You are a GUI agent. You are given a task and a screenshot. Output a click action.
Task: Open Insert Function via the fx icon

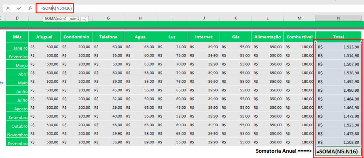click(30, 8)
